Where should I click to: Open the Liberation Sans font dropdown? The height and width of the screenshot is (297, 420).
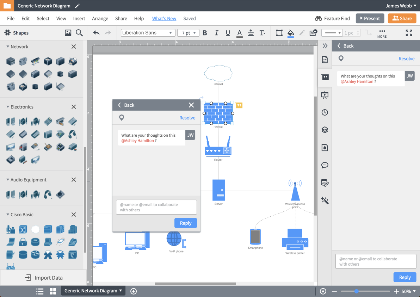148,32
